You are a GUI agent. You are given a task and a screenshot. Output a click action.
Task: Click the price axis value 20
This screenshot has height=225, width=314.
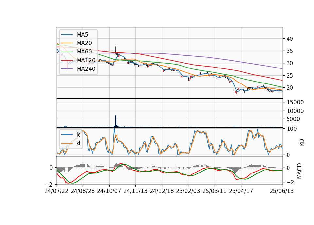(289, 88)
